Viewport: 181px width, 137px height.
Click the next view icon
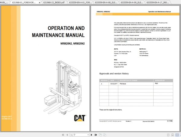(x=105, y=135)
